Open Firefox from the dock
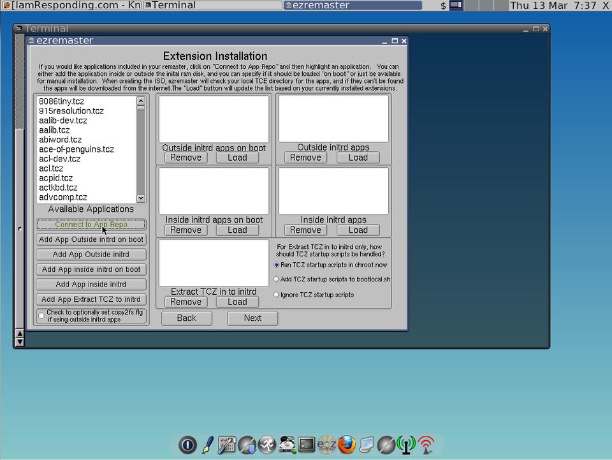612x460 pixels. (x=347, y=445)
